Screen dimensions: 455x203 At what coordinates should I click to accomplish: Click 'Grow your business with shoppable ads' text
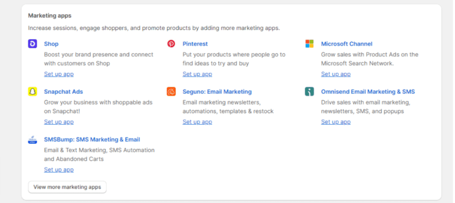click(98, 107)
